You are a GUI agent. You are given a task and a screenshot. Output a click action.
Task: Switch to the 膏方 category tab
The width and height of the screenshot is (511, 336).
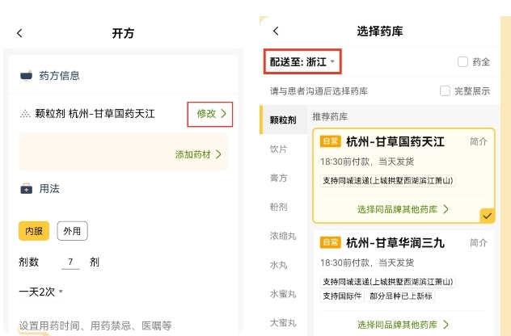(279, 178)
